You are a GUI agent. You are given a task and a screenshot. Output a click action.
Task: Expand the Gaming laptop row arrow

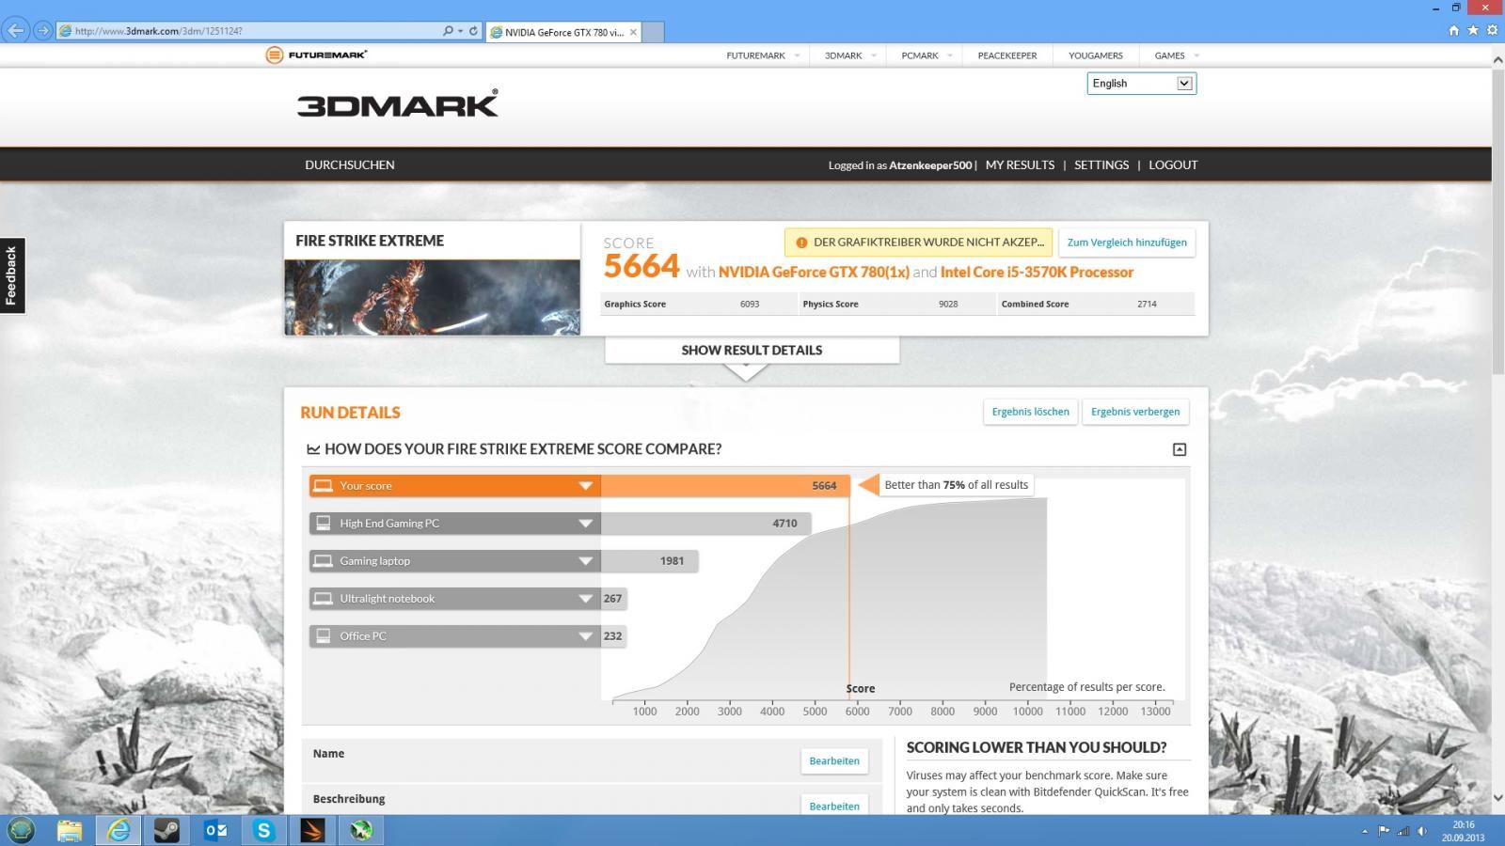pos(585,561)
